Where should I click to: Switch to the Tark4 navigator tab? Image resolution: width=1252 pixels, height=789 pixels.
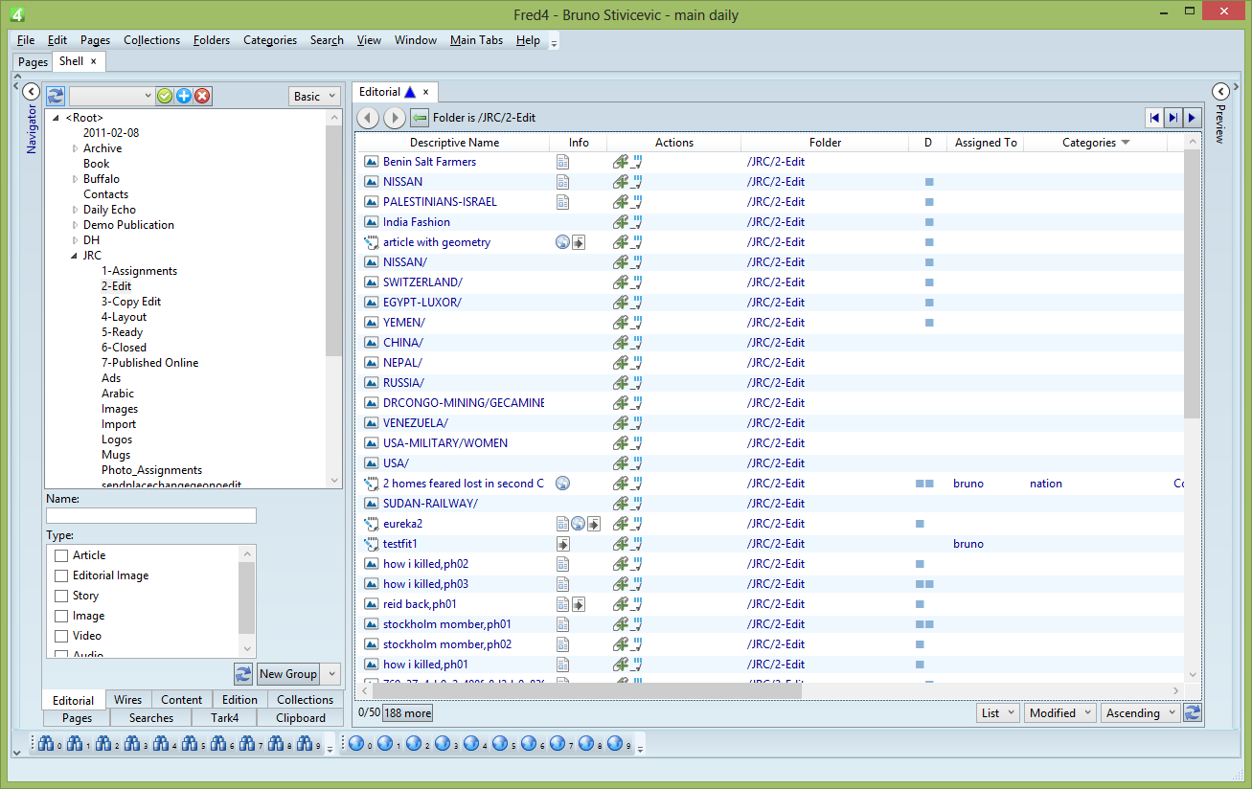coord(225,718)
